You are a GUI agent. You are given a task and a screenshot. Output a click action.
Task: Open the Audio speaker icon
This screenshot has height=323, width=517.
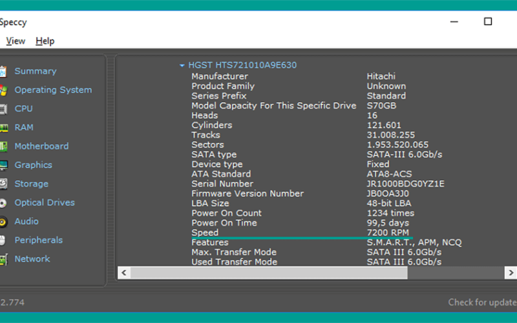[x=3, y=222]
